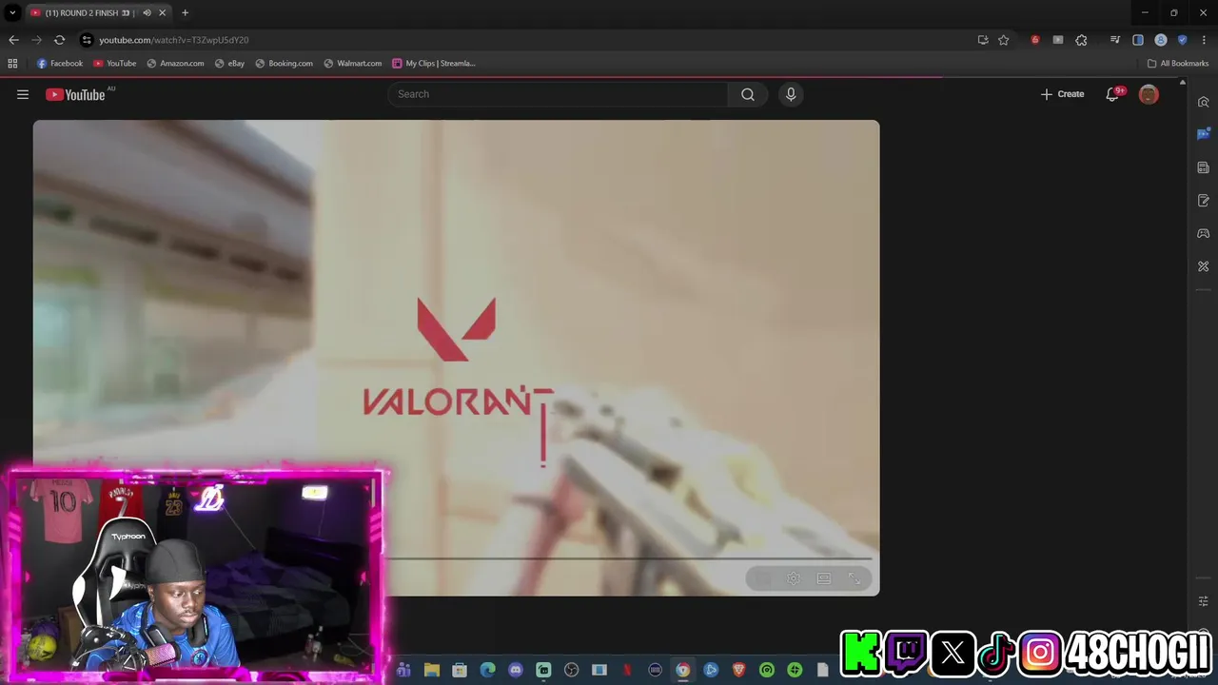Open Microsoft Store from the taskbar
The width and height of the screenshot is (1218, 685).
(460, 670)
